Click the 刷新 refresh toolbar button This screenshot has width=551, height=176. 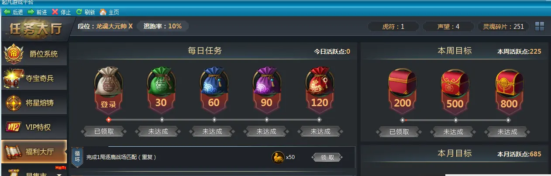pyautogui.click(x=86, y=12)
